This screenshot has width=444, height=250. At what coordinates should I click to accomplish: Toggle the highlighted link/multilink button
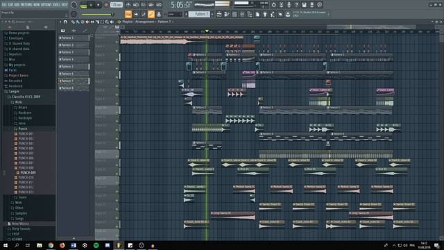pyautogui.click(x=151, y=14)
